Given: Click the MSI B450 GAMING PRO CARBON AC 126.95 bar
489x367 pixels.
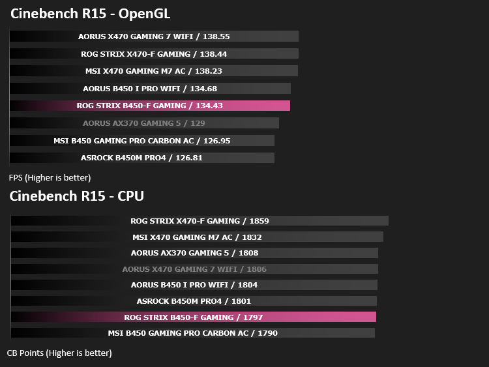Looking at the screenshot, I should pyautogui.click(x=142, y=140).
